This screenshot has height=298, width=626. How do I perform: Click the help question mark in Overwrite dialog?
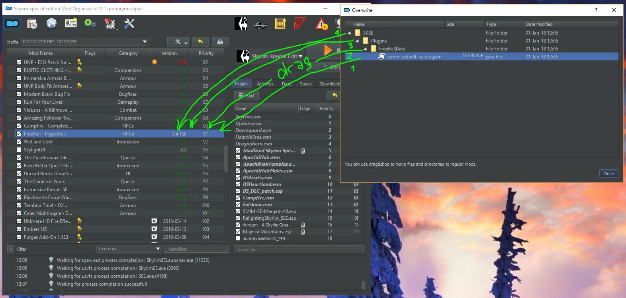click(x=596, y=10)
